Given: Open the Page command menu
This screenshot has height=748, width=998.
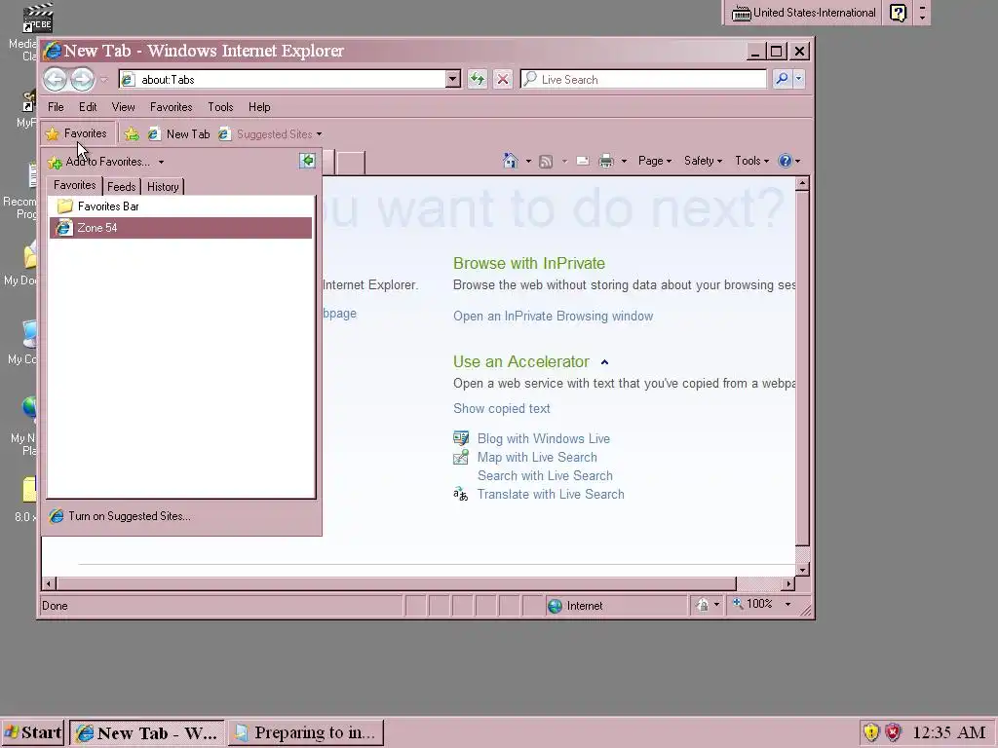Looking at the screenshot, I should click(x=655, y=161).
